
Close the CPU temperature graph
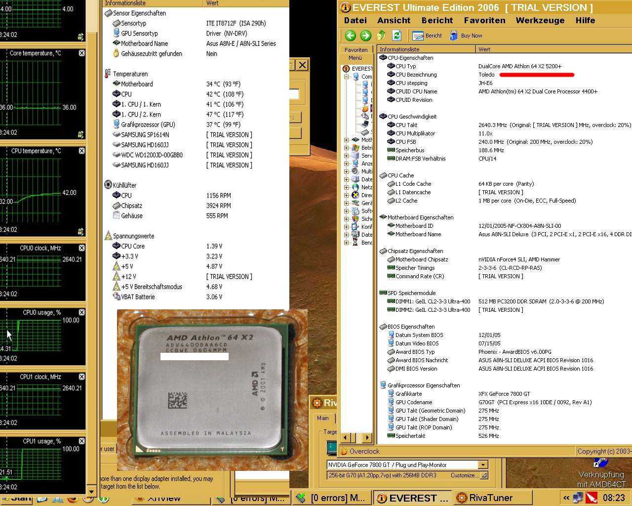(x=81, y=151)
